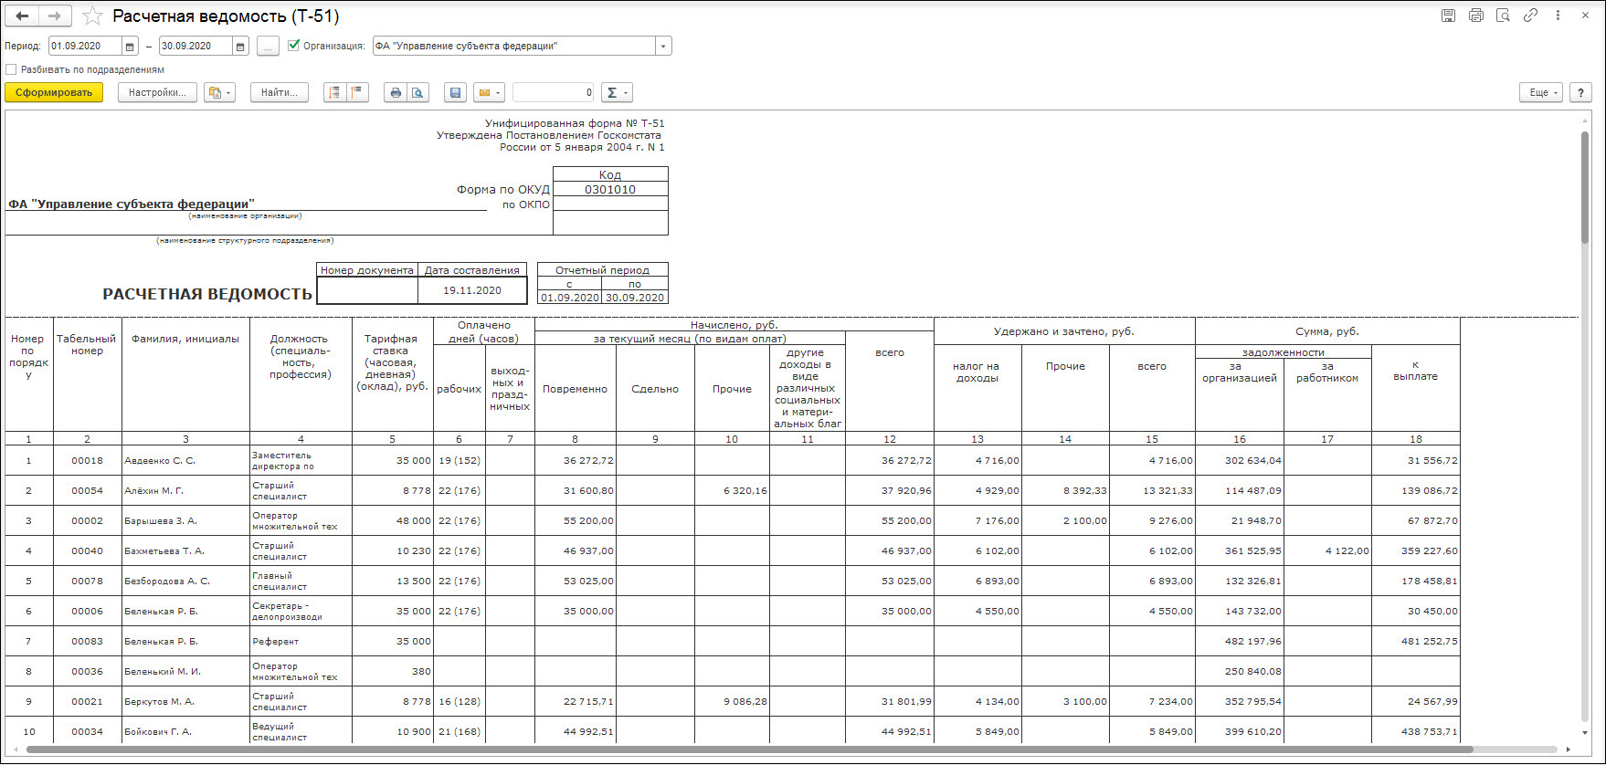Add report to favorites with the star icon
The width and height of the screenshot is (1606, 765).
click(x=92, y=16)
